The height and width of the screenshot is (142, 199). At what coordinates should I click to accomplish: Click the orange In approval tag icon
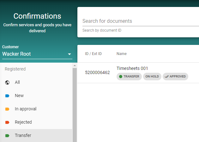[8, 109]
